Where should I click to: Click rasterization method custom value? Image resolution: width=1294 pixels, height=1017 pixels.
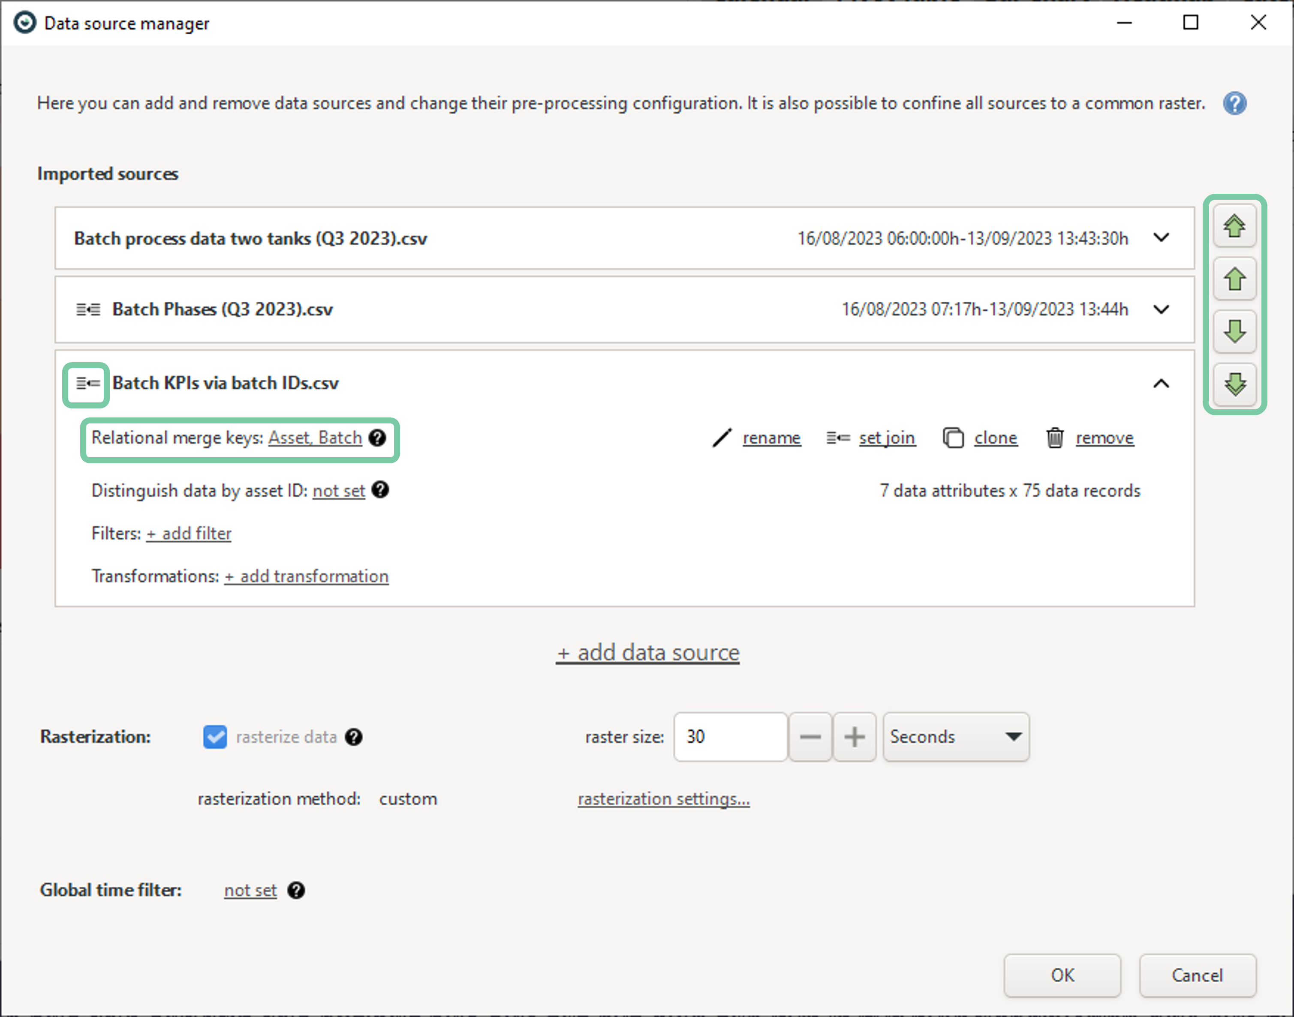click(x=408, y=799)
